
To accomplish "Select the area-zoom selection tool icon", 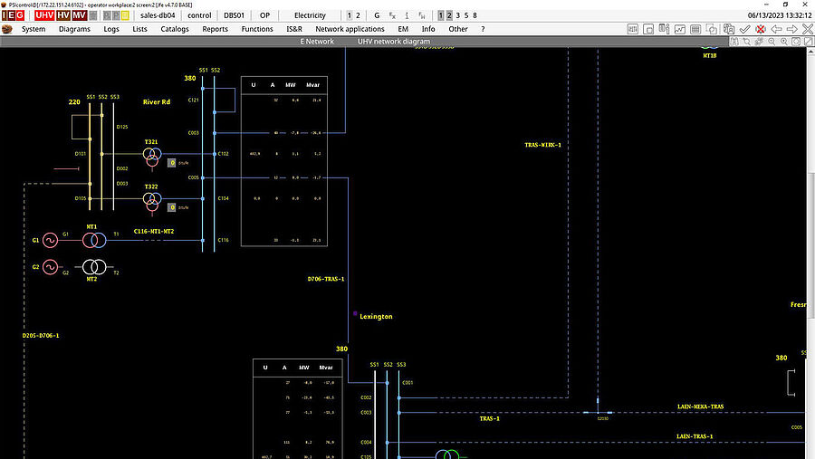I will click(x=747, y=42).
